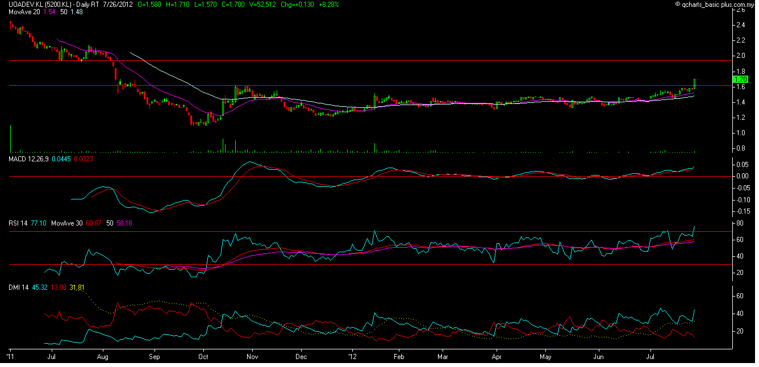Click the -0.15 MACD axis label
Viewport: 759px width, 367px height.
[743, 212]
